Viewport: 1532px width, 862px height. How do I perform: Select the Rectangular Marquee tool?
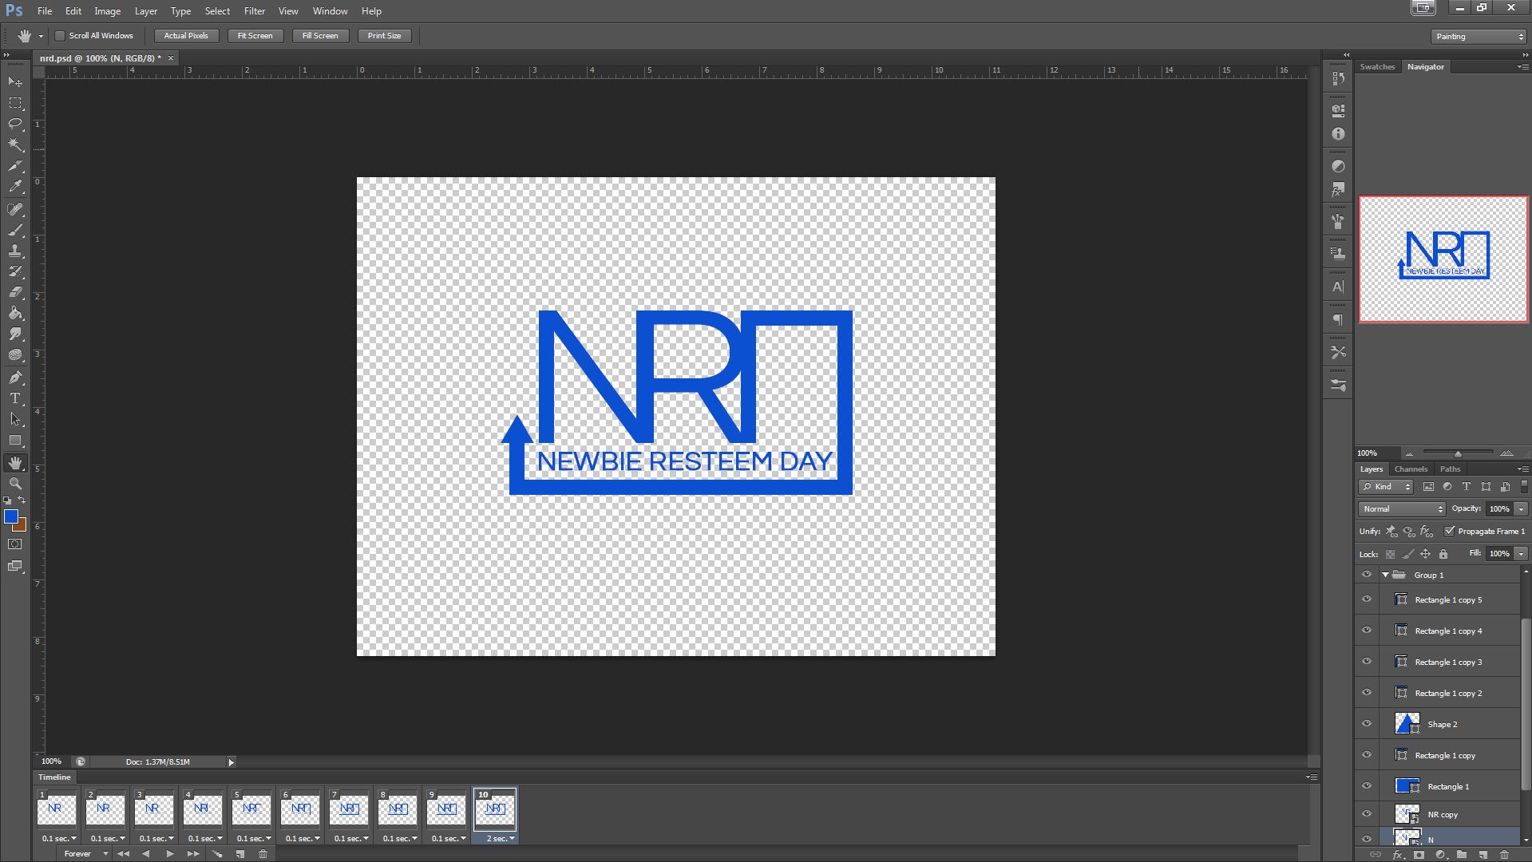coord(15,103)
